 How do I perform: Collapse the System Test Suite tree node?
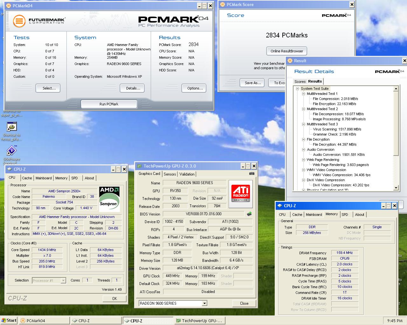tap(298, 89)
